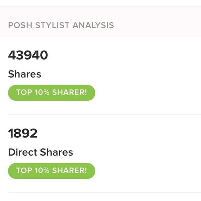201x201 pixels.
Task: Tap the 10% text in Direct Shares badge
Action: [42, 170]
